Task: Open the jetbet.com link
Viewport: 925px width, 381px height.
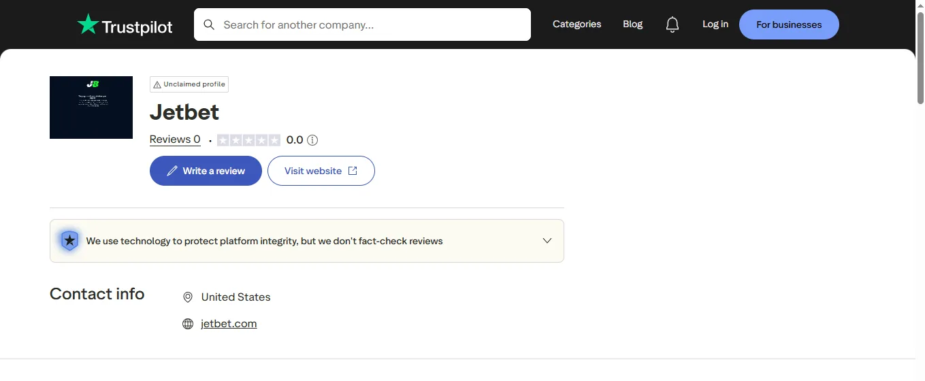Action: coord(229,324)
